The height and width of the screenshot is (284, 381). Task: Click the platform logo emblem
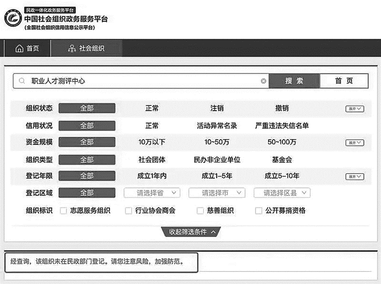pyautogui.click(x=12, y=19)
